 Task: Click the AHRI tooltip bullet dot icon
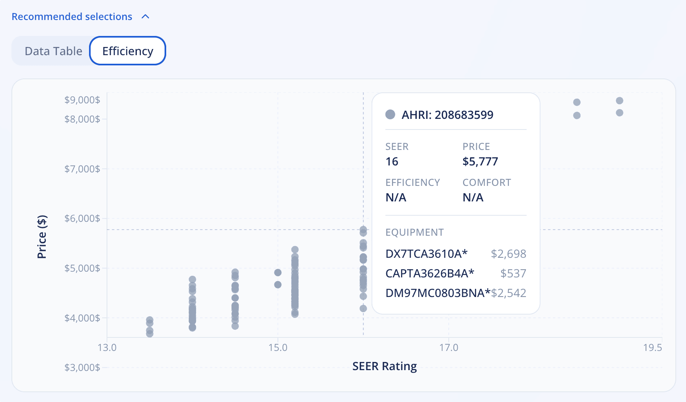click(390, 115)
